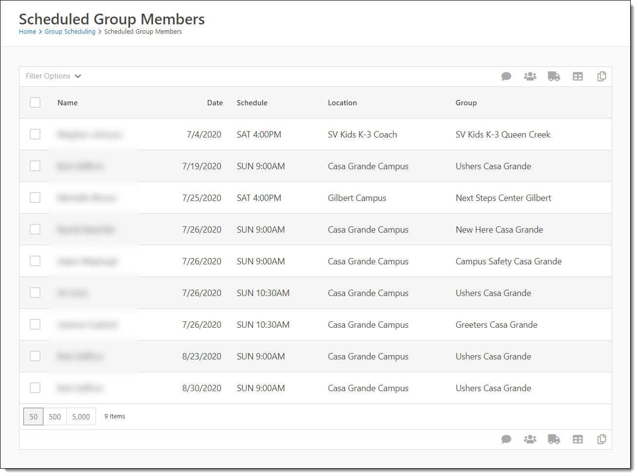Viewport: 638px width, 476px height.
Task: Click the Communicate speech bubble icon in top toolbar
Action: (x=506, y=77)
